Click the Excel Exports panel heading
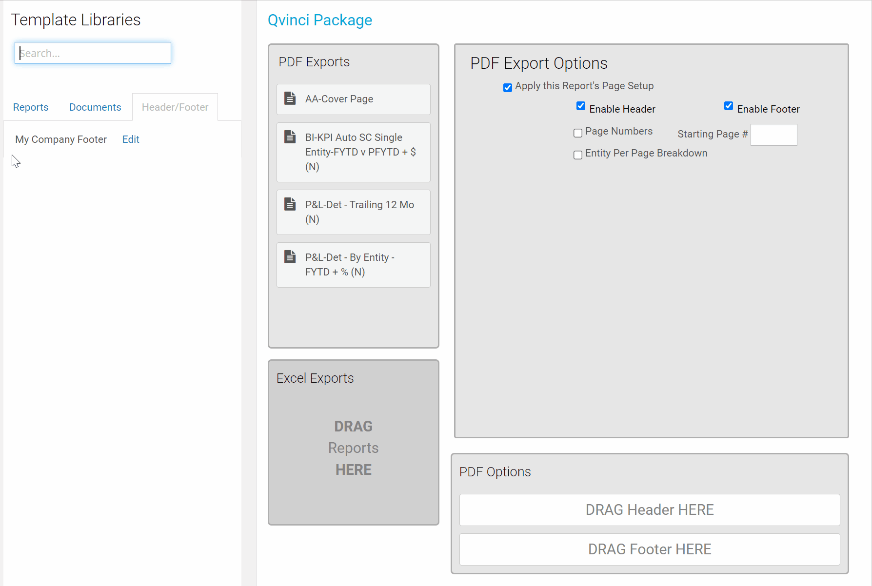The image size is (872, 586). [315, 378]
